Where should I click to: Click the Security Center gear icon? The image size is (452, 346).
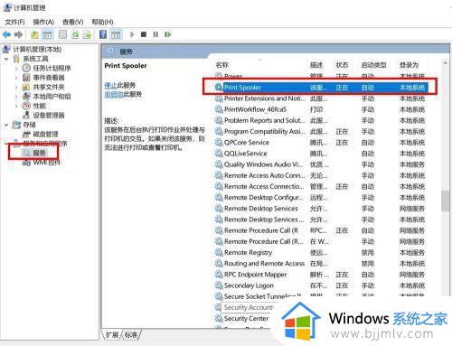[219, 318]
